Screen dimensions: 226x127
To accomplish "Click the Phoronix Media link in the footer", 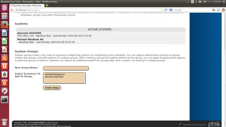I will (x=39, y=123).
